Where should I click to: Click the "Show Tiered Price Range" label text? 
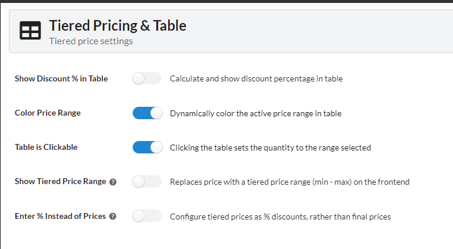point(60,181)
